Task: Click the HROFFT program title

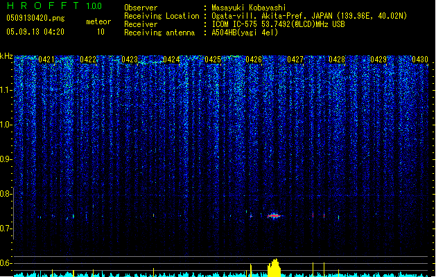Action: tap(43, 6)
